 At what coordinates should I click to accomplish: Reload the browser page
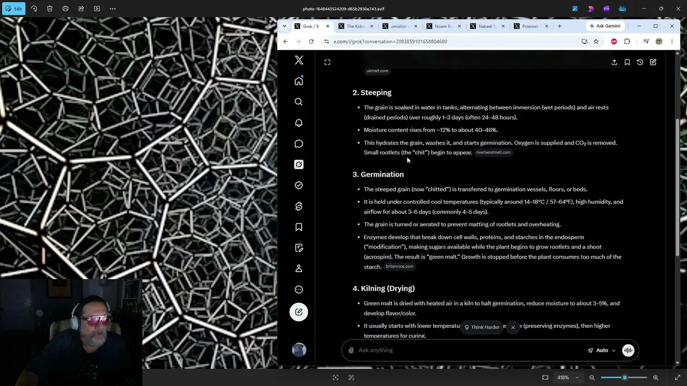click(311, 41)
